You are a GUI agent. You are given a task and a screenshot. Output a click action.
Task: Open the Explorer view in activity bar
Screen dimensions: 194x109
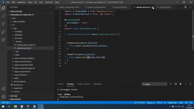(x=3, y=8)
